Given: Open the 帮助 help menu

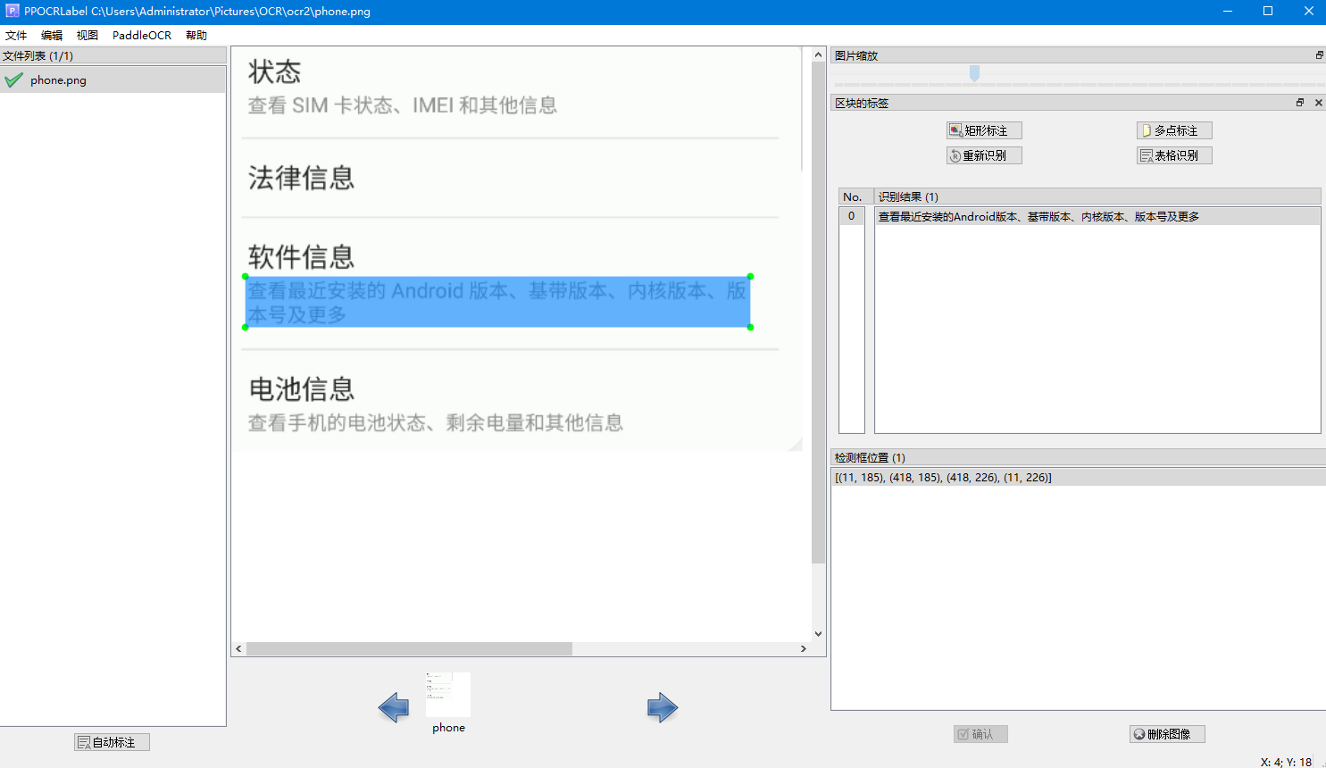Looking at the screenshot, I should 196,35.
